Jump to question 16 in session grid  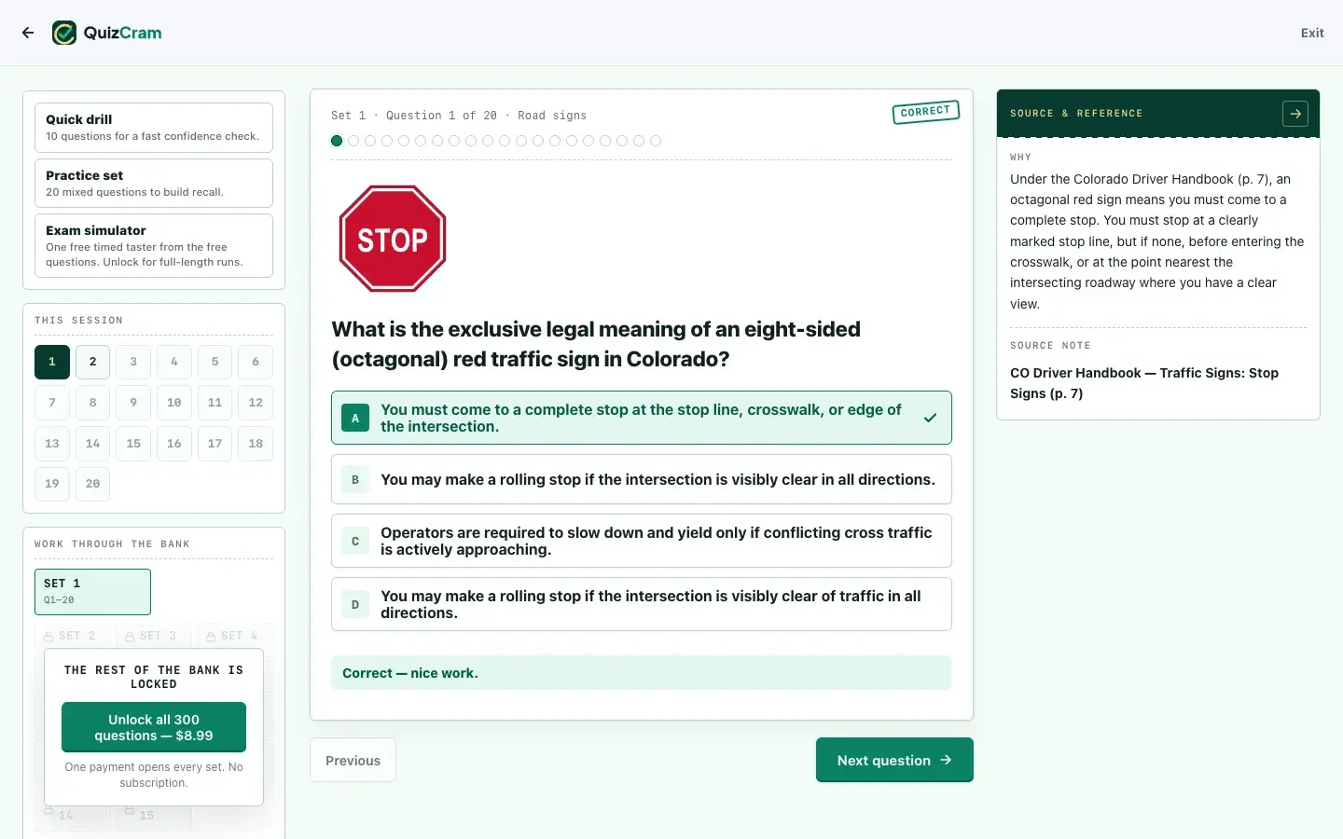tap(174, 444)
